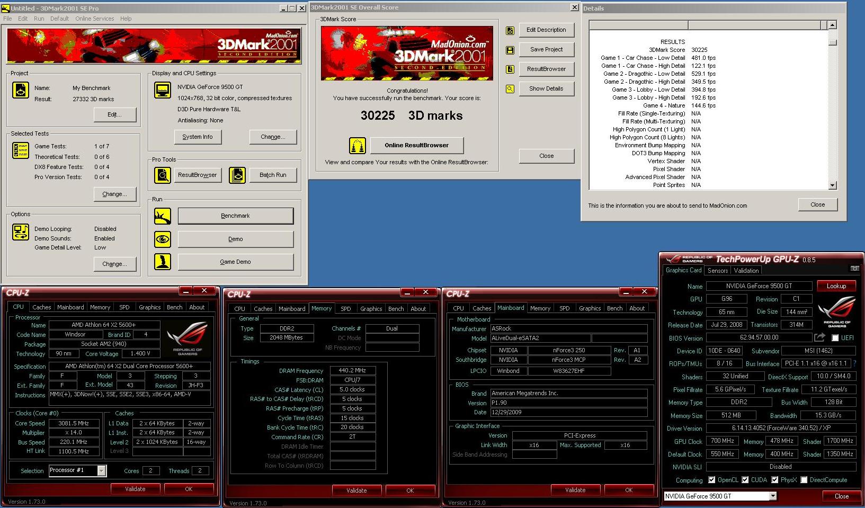The height and width of the screenshot is (508, 865).
Task: Click the Save Project button
Action: 546,49
